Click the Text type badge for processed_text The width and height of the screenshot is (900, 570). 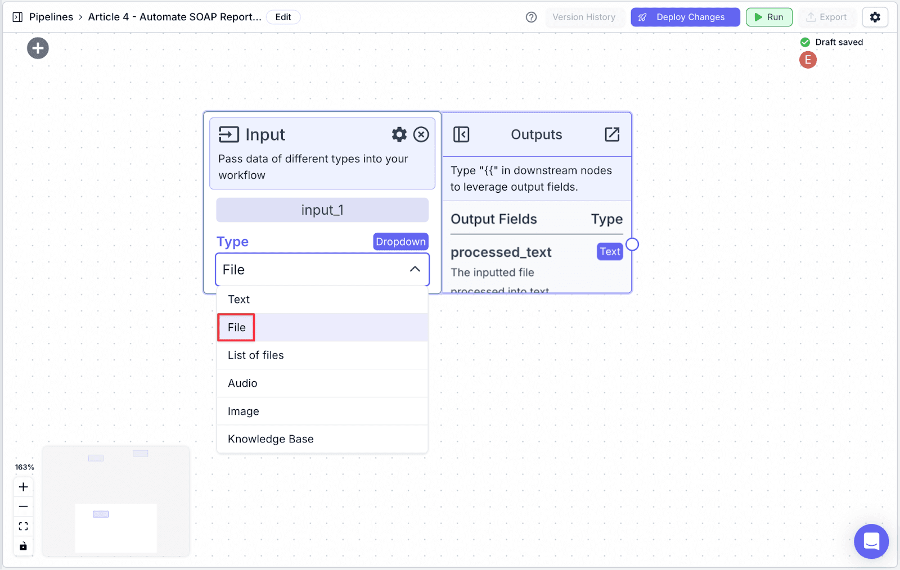click(x=610, y=252)
